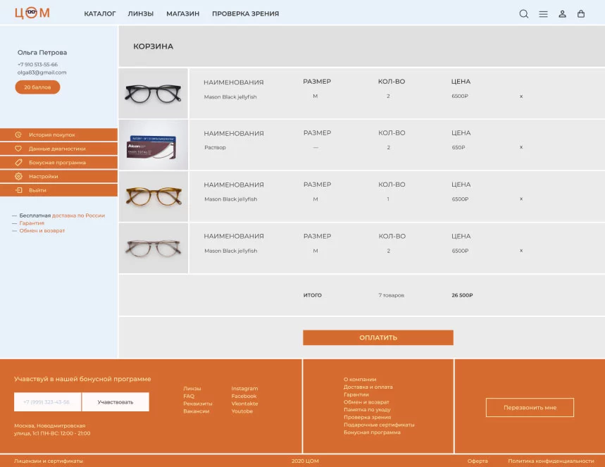Viewport: 605px width, 467px height.
Task: Open the Вакансии footer link
Action: coord(196,411)
